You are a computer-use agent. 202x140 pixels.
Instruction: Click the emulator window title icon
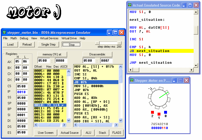[4, 32]
